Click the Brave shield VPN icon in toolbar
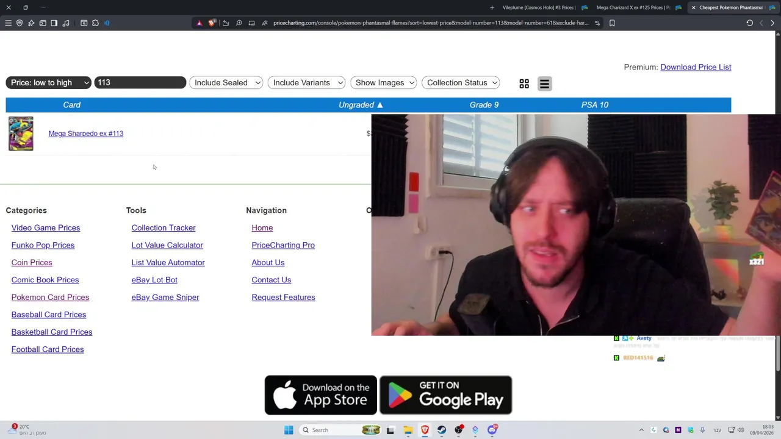The height and width of the screenshot is (439, 781). [20, 23]
